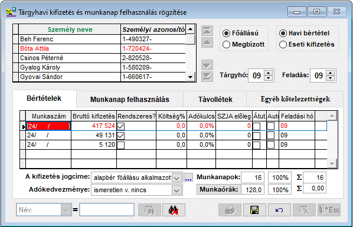Click payment grid scrollbar up arrow
Image resolution: width=353 pixels, height=227 pixels.
point(332,116)
